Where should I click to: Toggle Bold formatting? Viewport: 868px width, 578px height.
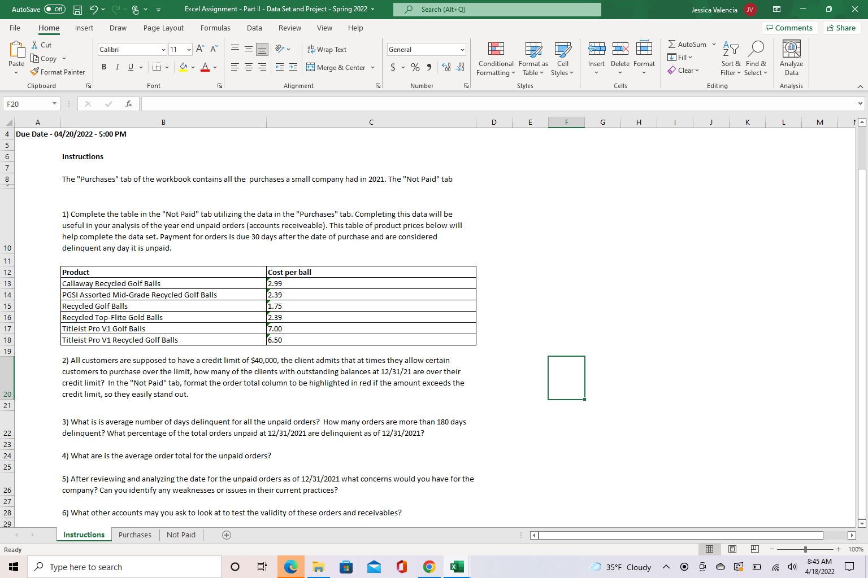103,67
